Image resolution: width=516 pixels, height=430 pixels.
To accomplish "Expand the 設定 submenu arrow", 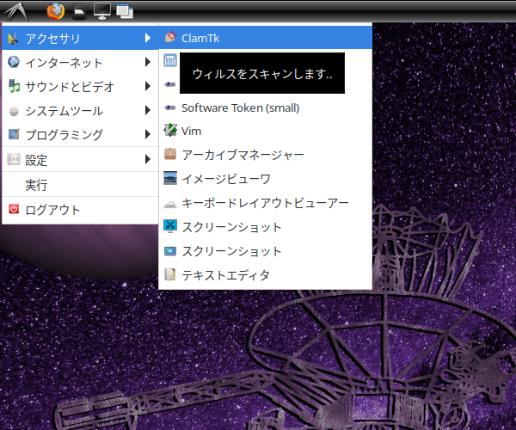I will pyautogui.click(x=148, y=160).
